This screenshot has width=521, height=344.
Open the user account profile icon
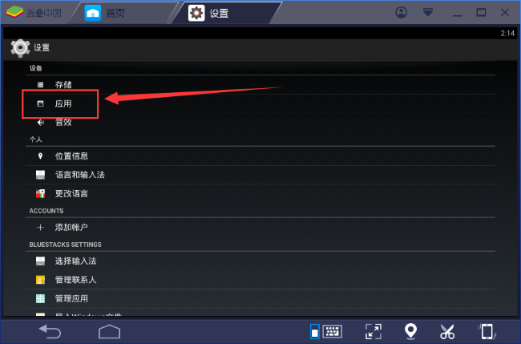pos(401,13)
